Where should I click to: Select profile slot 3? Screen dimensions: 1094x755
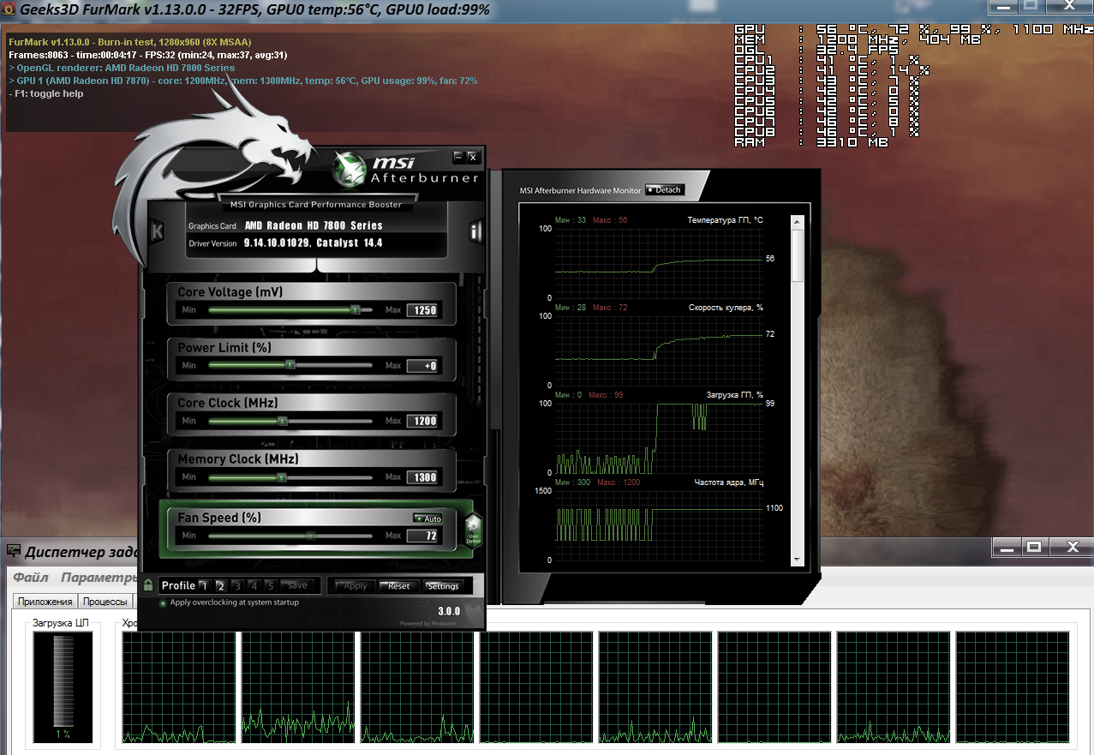pyautogui.click(x=237, y=585)
